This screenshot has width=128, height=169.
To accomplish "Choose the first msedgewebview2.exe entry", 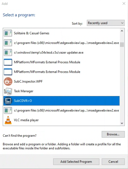I will pos(61,43).
